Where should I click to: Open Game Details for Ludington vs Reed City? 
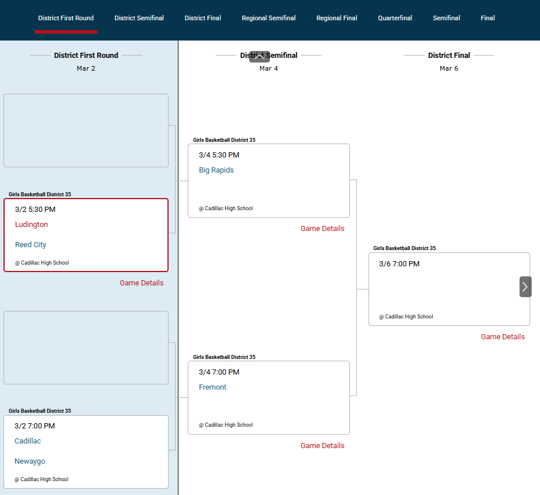click(x=141, y=283)
